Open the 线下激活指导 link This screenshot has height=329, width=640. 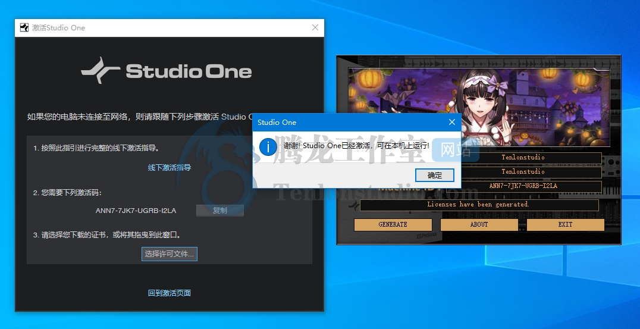click(x=170, y=168)
